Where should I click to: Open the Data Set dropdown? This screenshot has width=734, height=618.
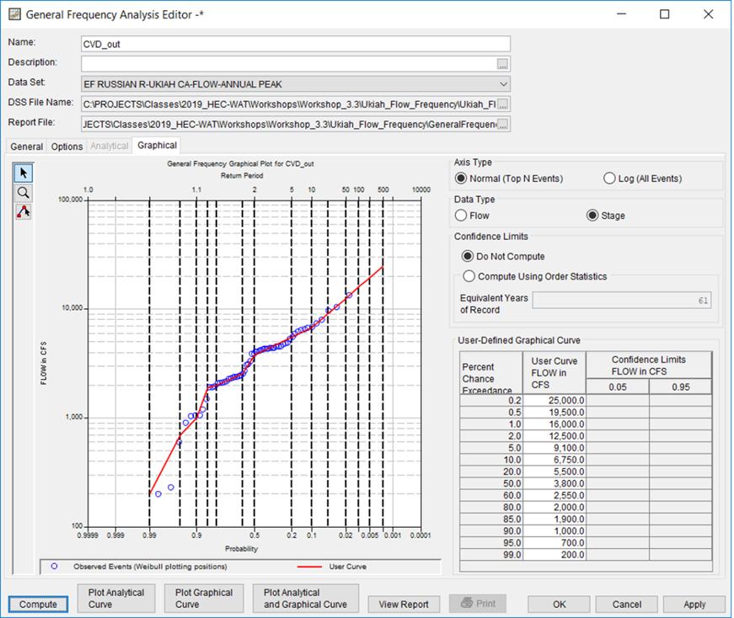click(504, 82)
